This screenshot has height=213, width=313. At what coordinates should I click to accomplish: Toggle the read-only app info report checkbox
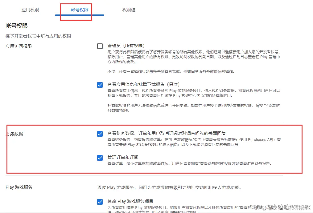pos(100,85)
